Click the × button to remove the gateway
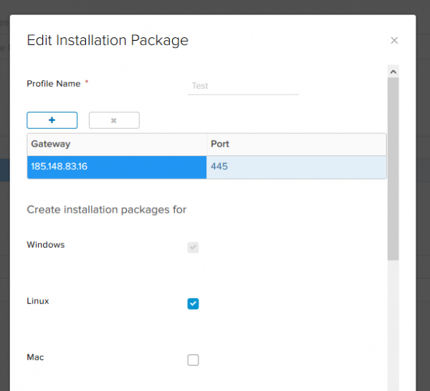430x391 pixels. pyautogui.click(x=114, y=120)
